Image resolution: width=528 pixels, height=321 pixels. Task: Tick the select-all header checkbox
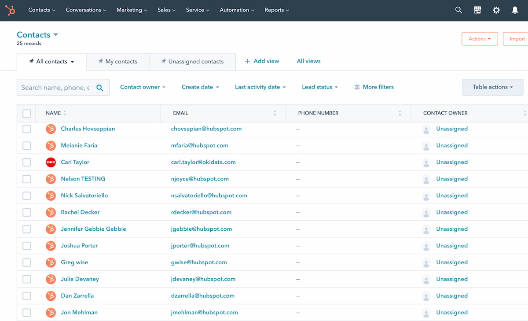point(27,113)
